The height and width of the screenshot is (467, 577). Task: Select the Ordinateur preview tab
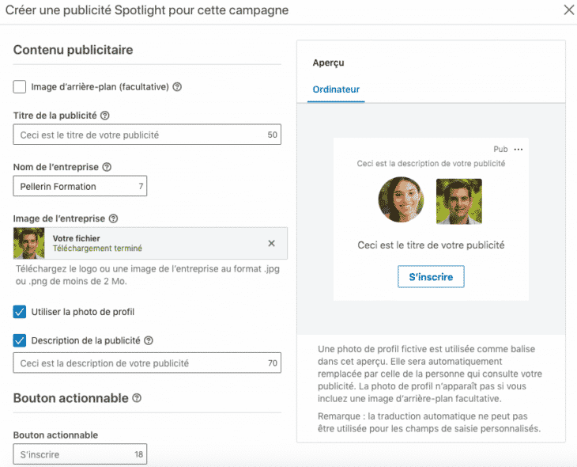pos(336,89)
